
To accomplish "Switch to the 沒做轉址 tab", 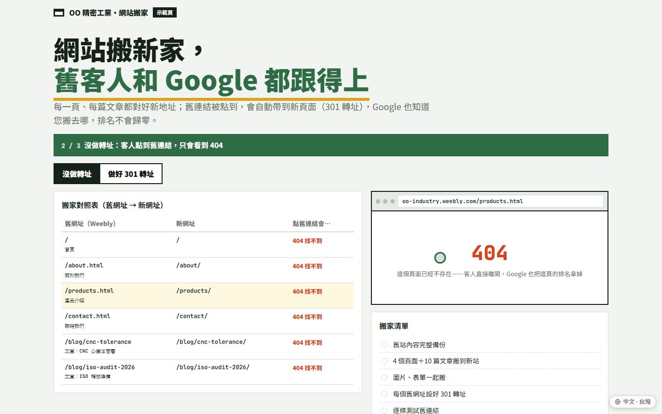I will point(77,174).
